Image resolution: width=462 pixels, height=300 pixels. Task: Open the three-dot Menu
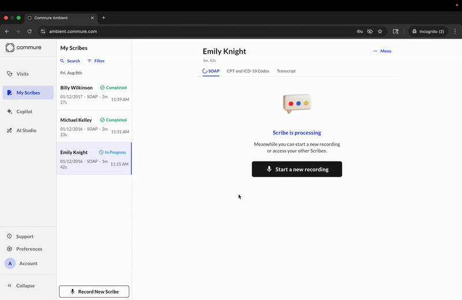pyautogui.click(x=382, y=51)
